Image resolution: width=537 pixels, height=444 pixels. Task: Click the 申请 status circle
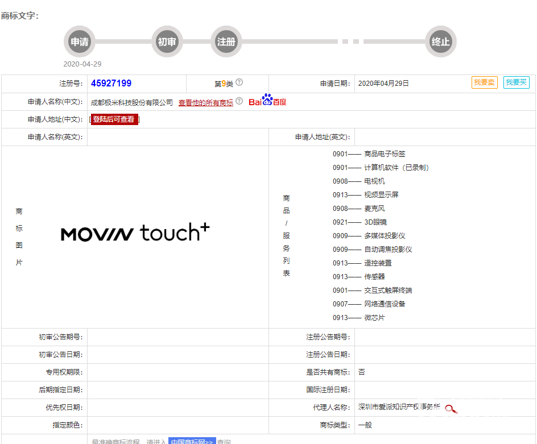[x=80, y=42]
